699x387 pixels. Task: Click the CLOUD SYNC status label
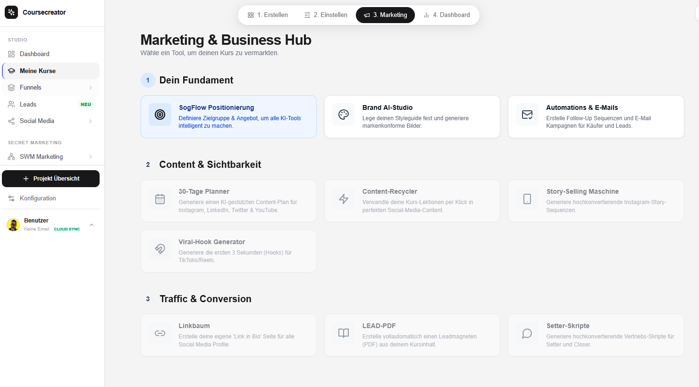pos(67,229)
